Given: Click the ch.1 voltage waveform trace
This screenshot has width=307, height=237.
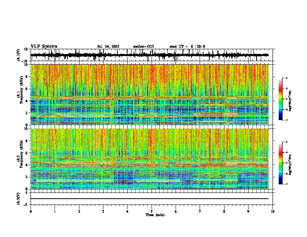Looking at the screenshot, I should (150, 55).
